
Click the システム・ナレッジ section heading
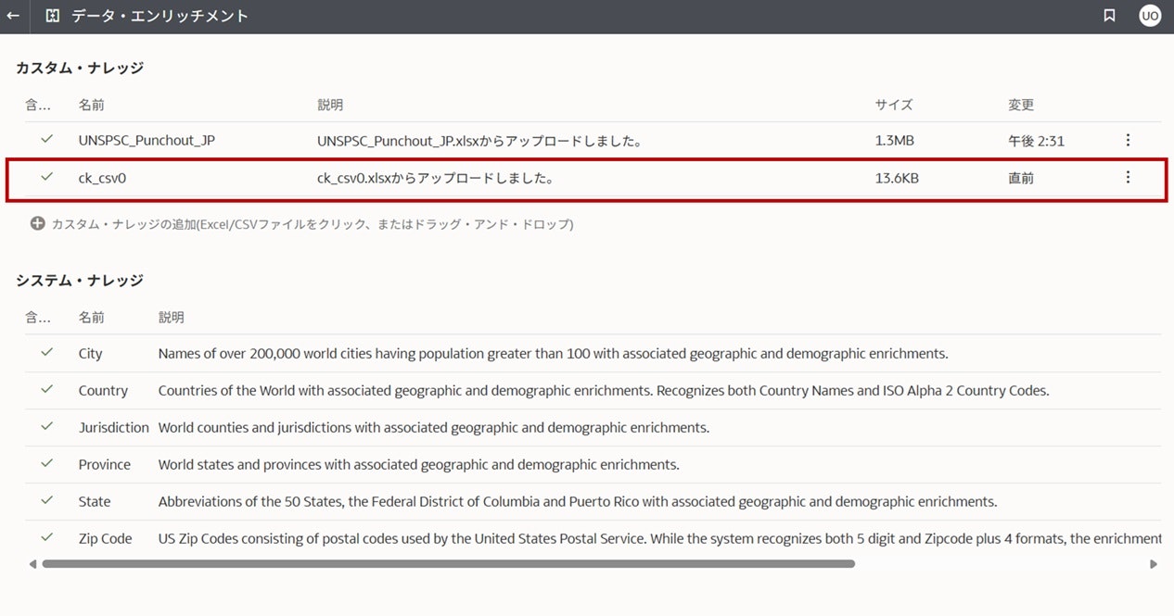(x=80, y=281)
